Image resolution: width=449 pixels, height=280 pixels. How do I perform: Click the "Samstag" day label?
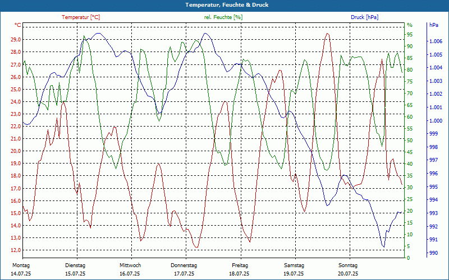(294, 265)
